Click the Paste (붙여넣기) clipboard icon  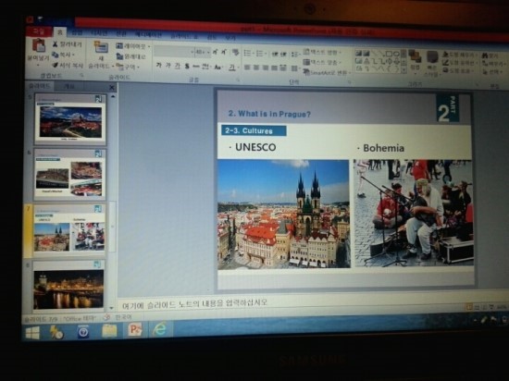(39, 45)
